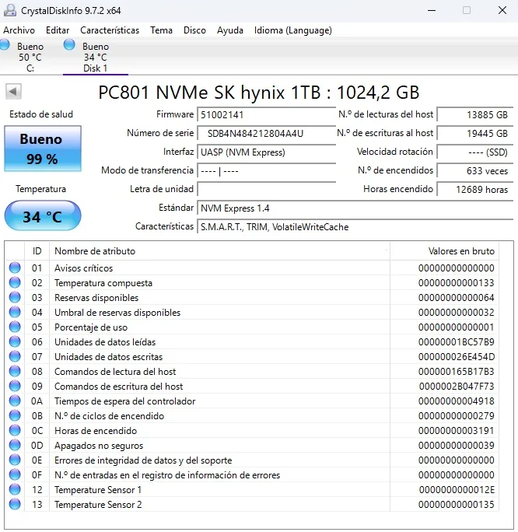Click status icon for Comandos de escritura del host
Screen dimensions: 518x532
click(15, 386)
